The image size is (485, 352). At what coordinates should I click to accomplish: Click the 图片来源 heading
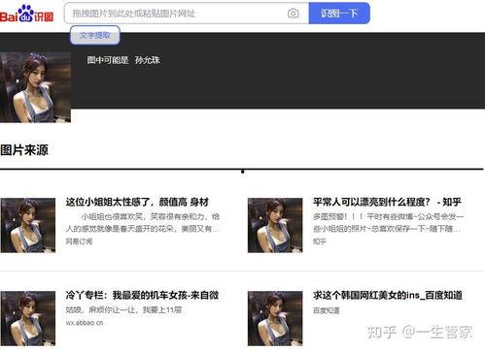pyautogui.click(x=24, y=150)
